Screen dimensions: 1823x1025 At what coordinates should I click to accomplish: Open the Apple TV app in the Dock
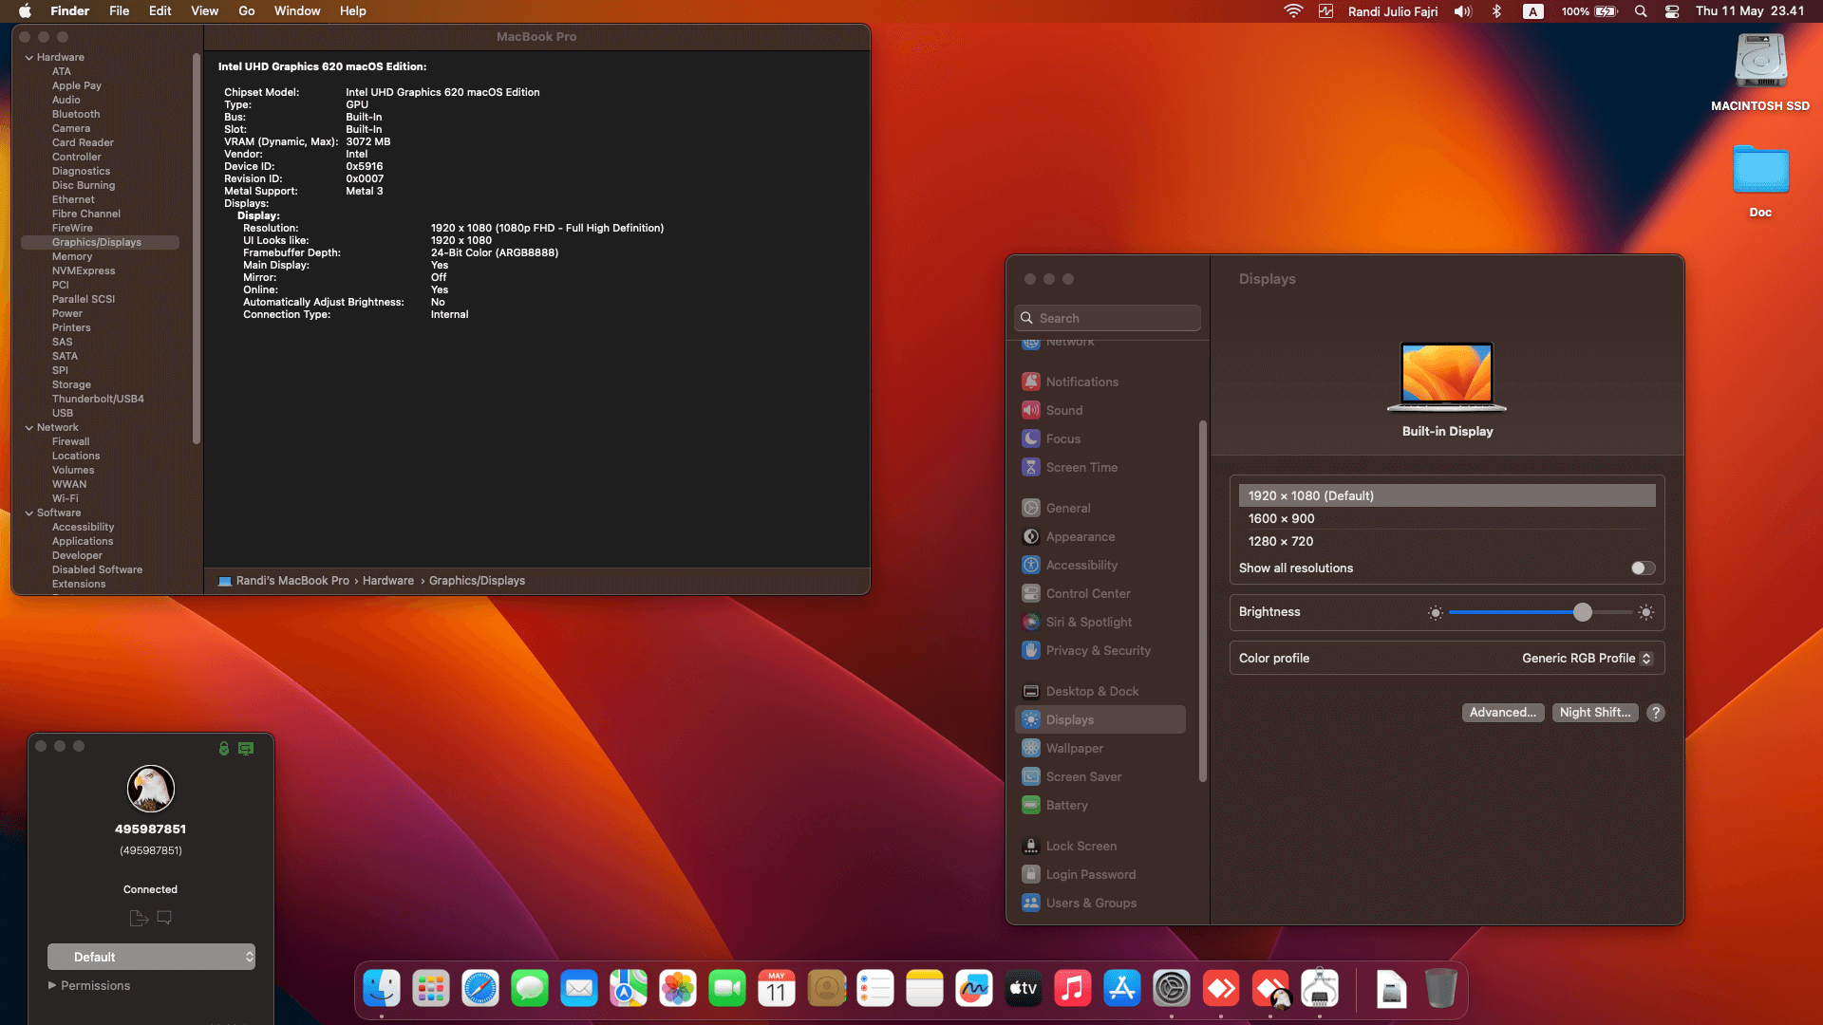(x=1024, y=989)
